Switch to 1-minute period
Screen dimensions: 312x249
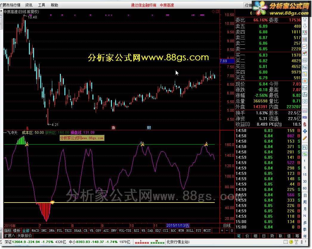(305, 161)
